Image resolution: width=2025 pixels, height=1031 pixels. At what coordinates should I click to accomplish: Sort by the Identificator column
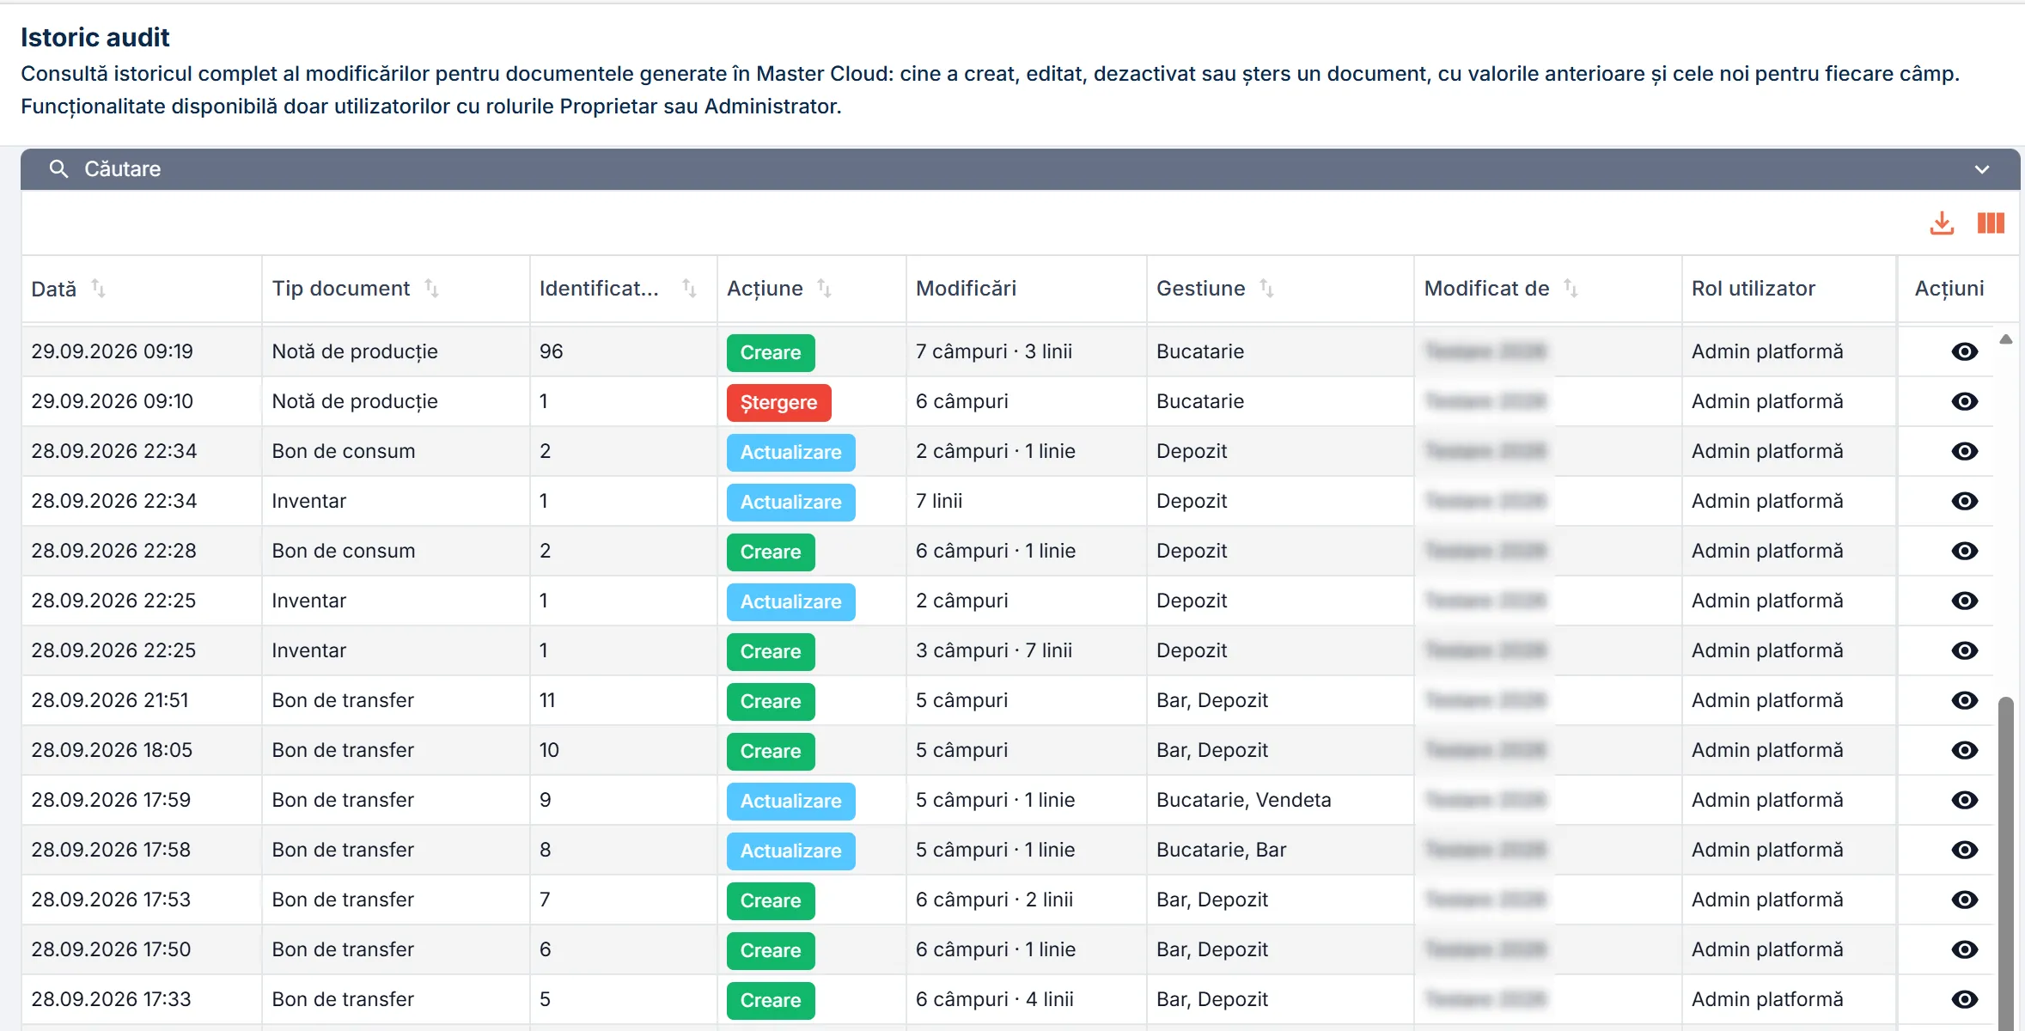pos(689,289)
